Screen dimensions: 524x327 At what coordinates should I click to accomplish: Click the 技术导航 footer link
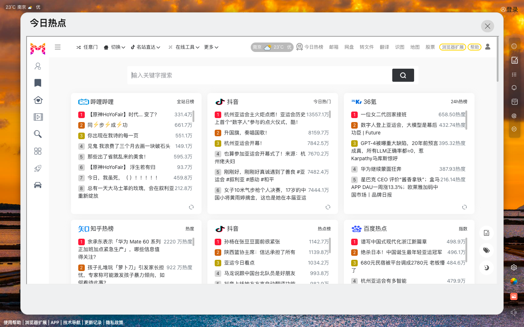click(x=72, y=323)
